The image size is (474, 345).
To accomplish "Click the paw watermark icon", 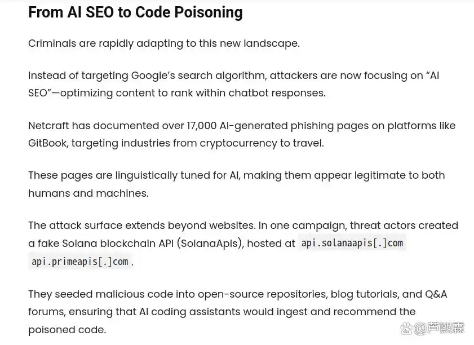I will (x=406, y=329).
